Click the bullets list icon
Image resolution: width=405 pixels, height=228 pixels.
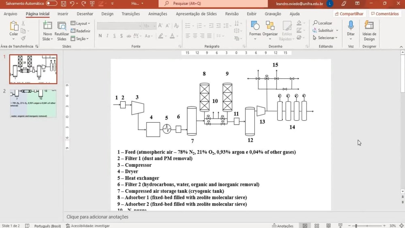pyautogui.click(x=188, y=26)
